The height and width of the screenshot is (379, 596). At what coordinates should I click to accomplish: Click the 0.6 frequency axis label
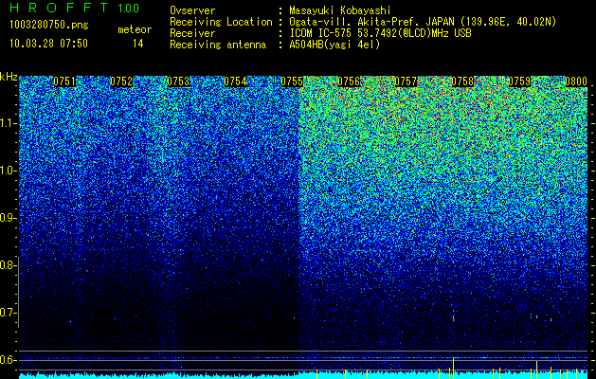[x=8, y=360]
